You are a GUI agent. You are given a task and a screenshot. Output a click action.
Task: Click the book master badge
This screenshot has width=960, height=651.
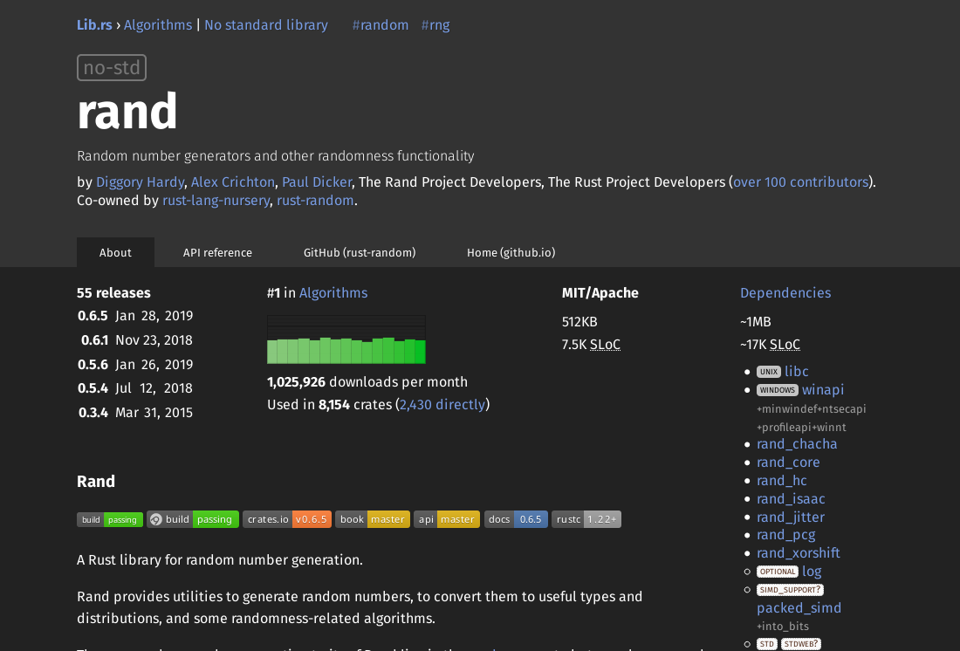pos(373,519)
